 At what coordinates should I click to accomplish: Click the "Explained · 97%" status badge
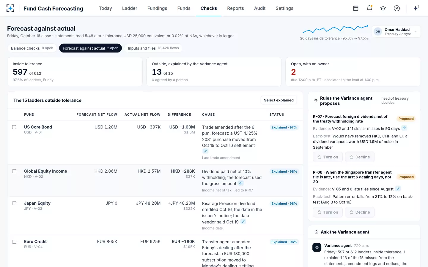click(284, 128)
